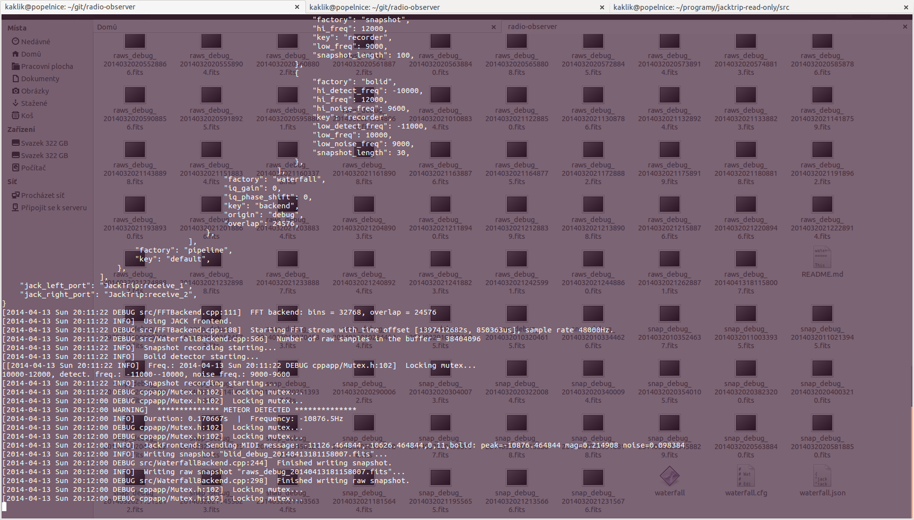This screenshot has height=520, width=914.
Task: Open Koš trash in sidebar
Action: tap(27, 116)
